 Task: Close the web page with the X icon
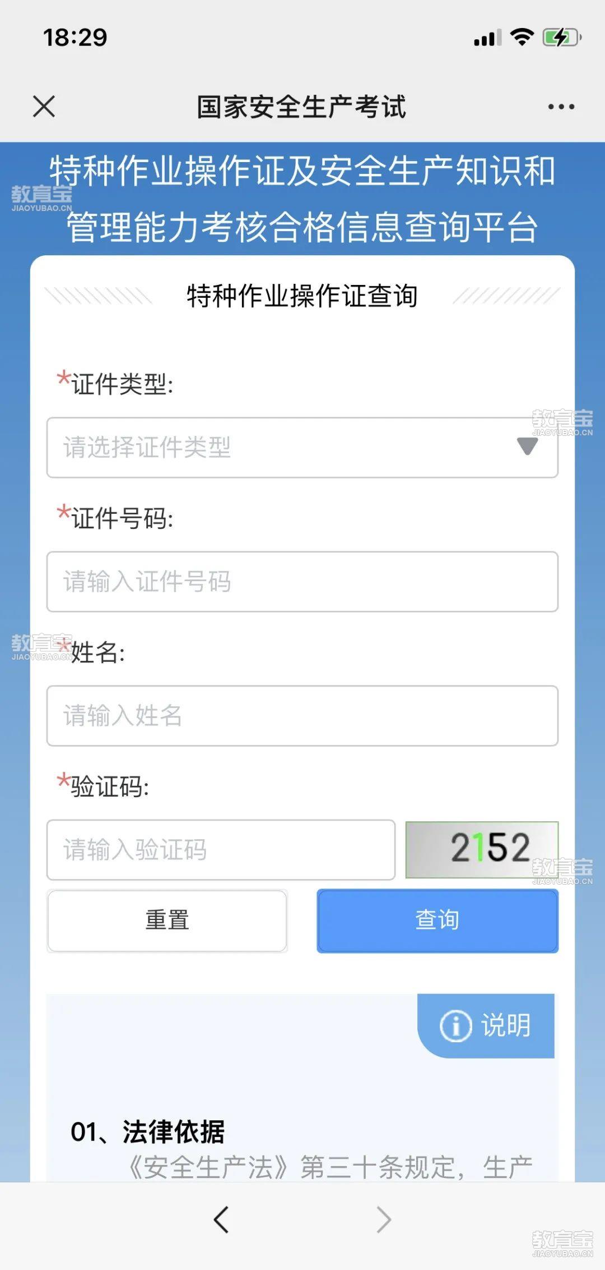(44, 106)
